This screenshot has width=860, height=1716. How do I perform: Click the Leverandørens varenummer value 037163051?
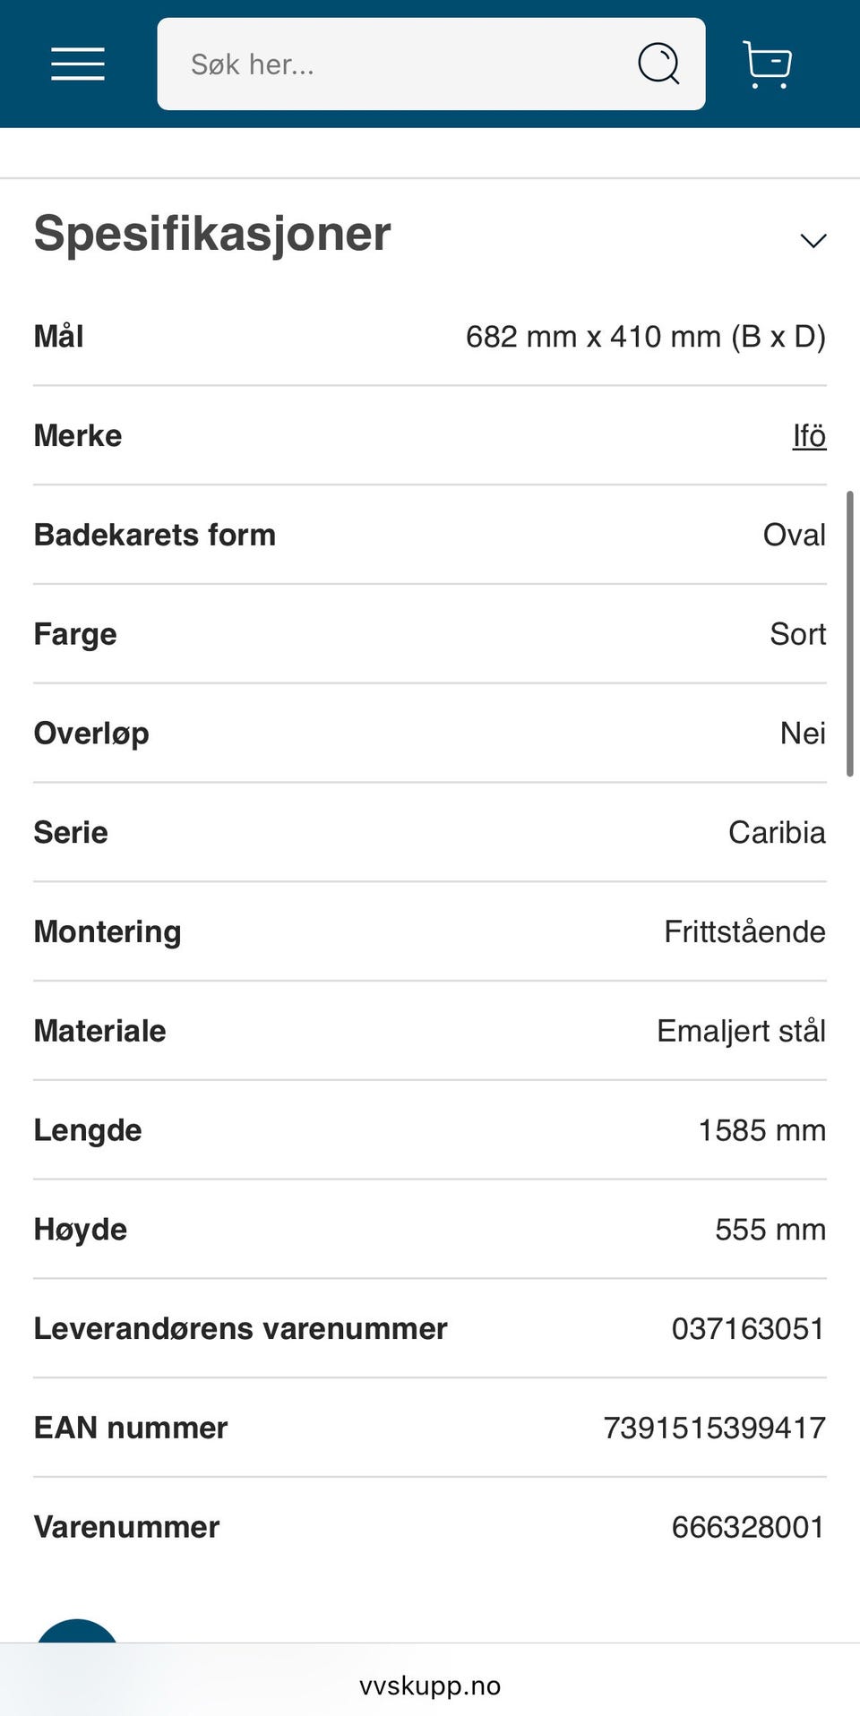point(747,1328)
